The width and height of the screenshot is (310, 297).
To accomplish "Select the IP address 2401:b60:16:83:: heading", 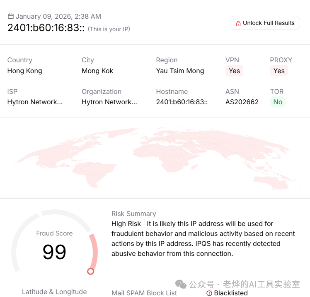I will tap(46, 28).
